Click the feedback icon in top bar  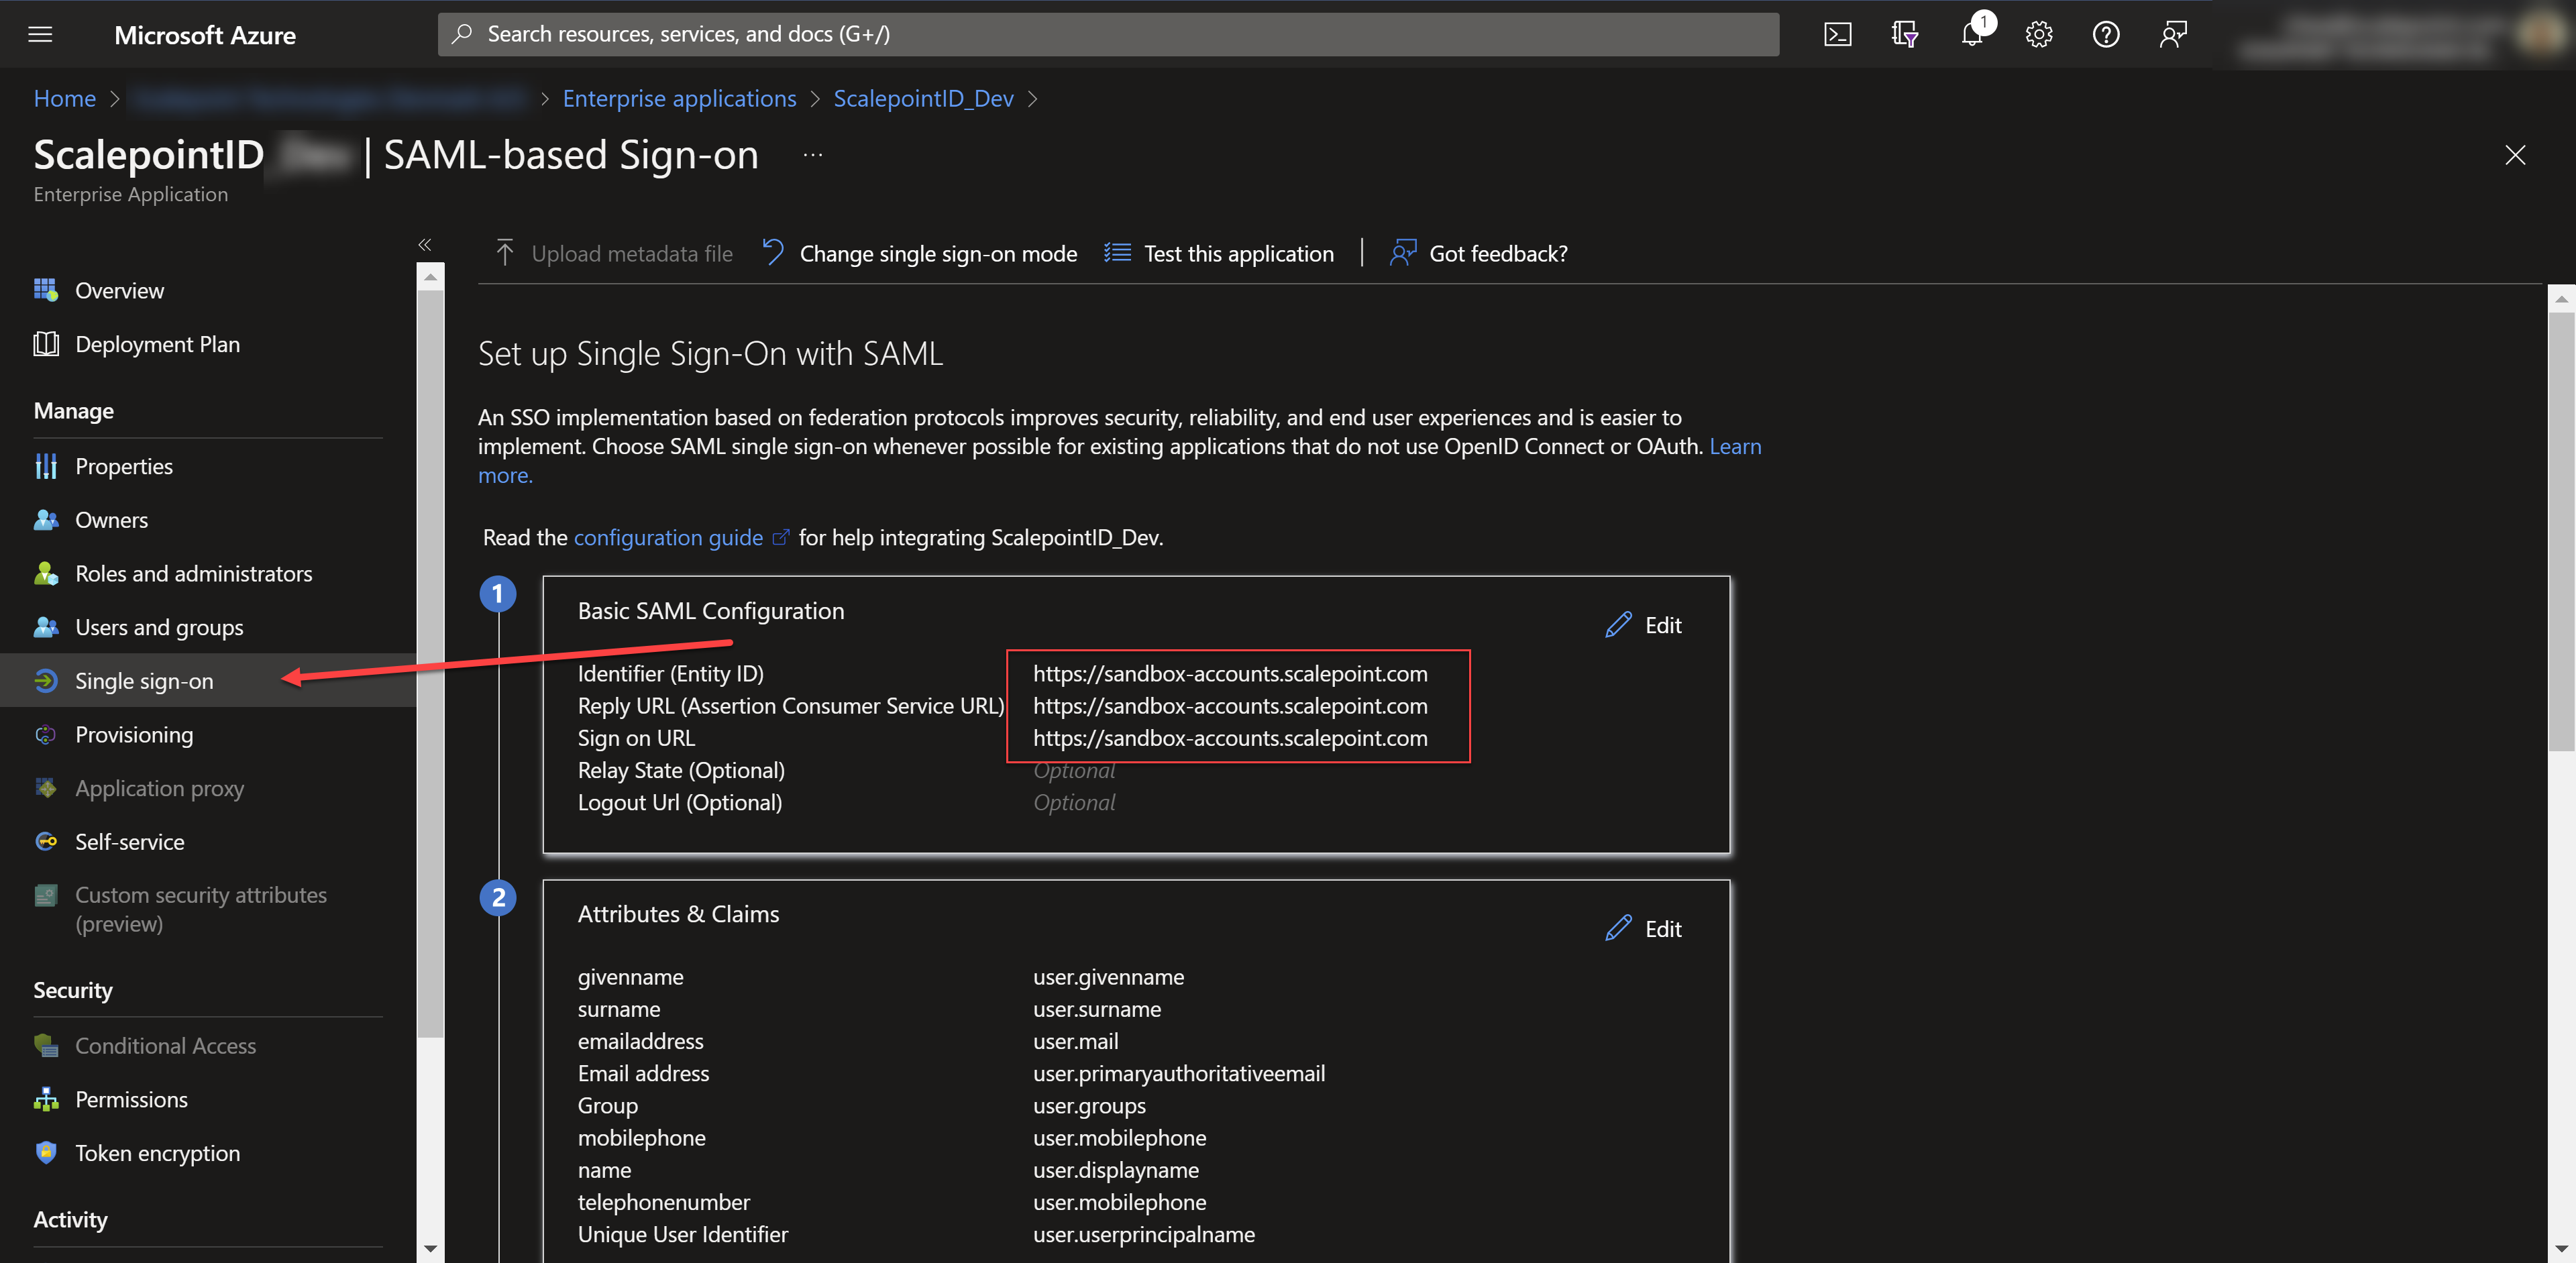[2173, 35]
